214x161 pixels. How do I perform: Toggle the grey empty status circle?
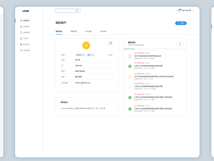(x=130, y=87)
